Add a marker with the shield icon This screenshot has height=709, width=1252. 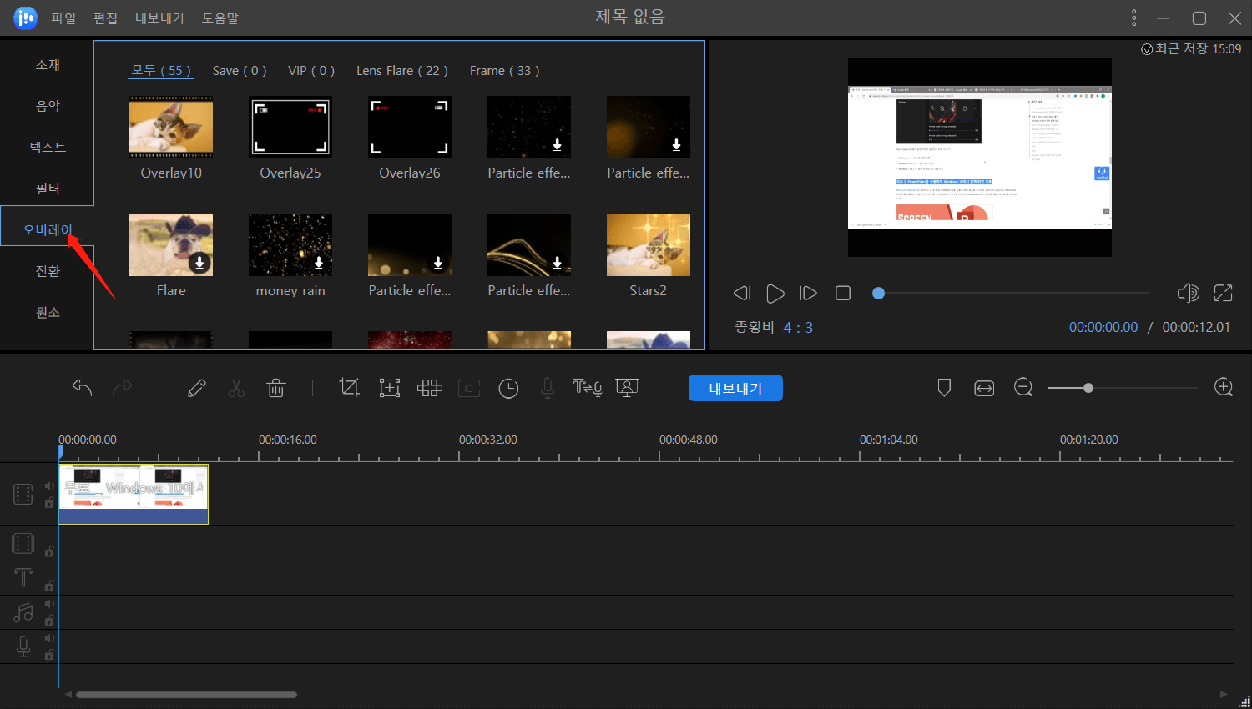pyautogui.click(x=944, y=388)
